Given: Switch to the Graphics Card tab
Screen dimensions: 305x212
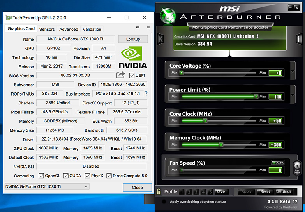Looking at the screenshot, I should [x=21, y=28].
